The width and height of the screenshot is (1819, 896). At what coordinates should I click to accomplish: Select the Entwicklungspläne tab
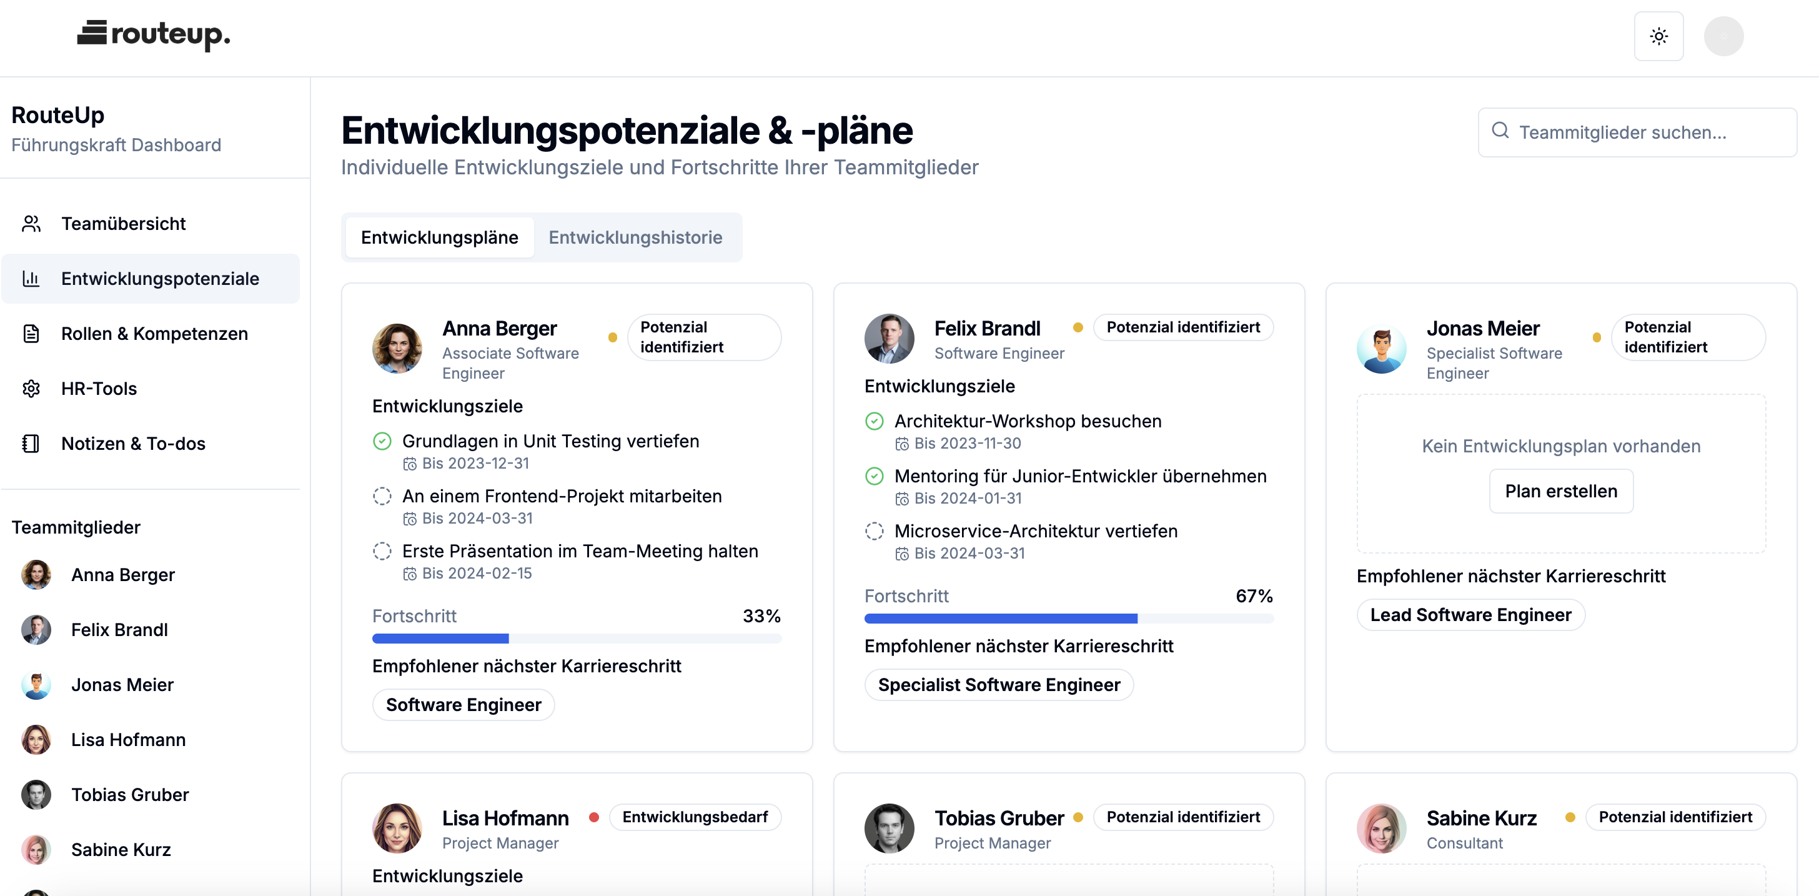click(x=439, y=238)
